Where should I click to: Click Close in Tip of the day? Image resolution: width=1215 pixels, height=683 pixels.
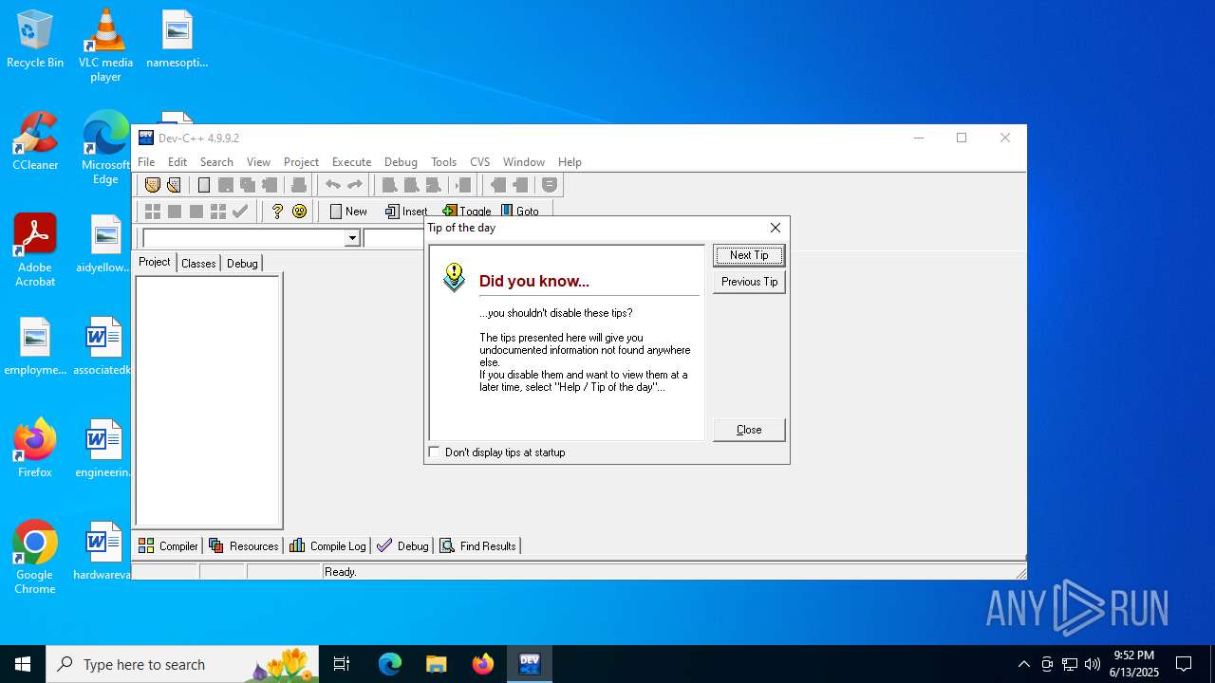[749, 430]
